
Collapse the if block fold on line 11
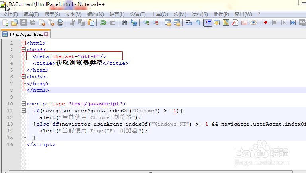tap(24, 111)
